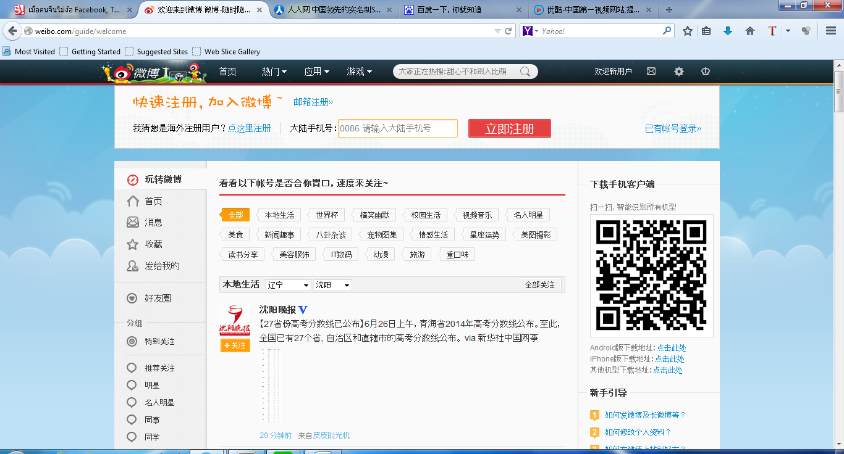
Task: Open the bookmarks list icon
Action: (706, 31)
